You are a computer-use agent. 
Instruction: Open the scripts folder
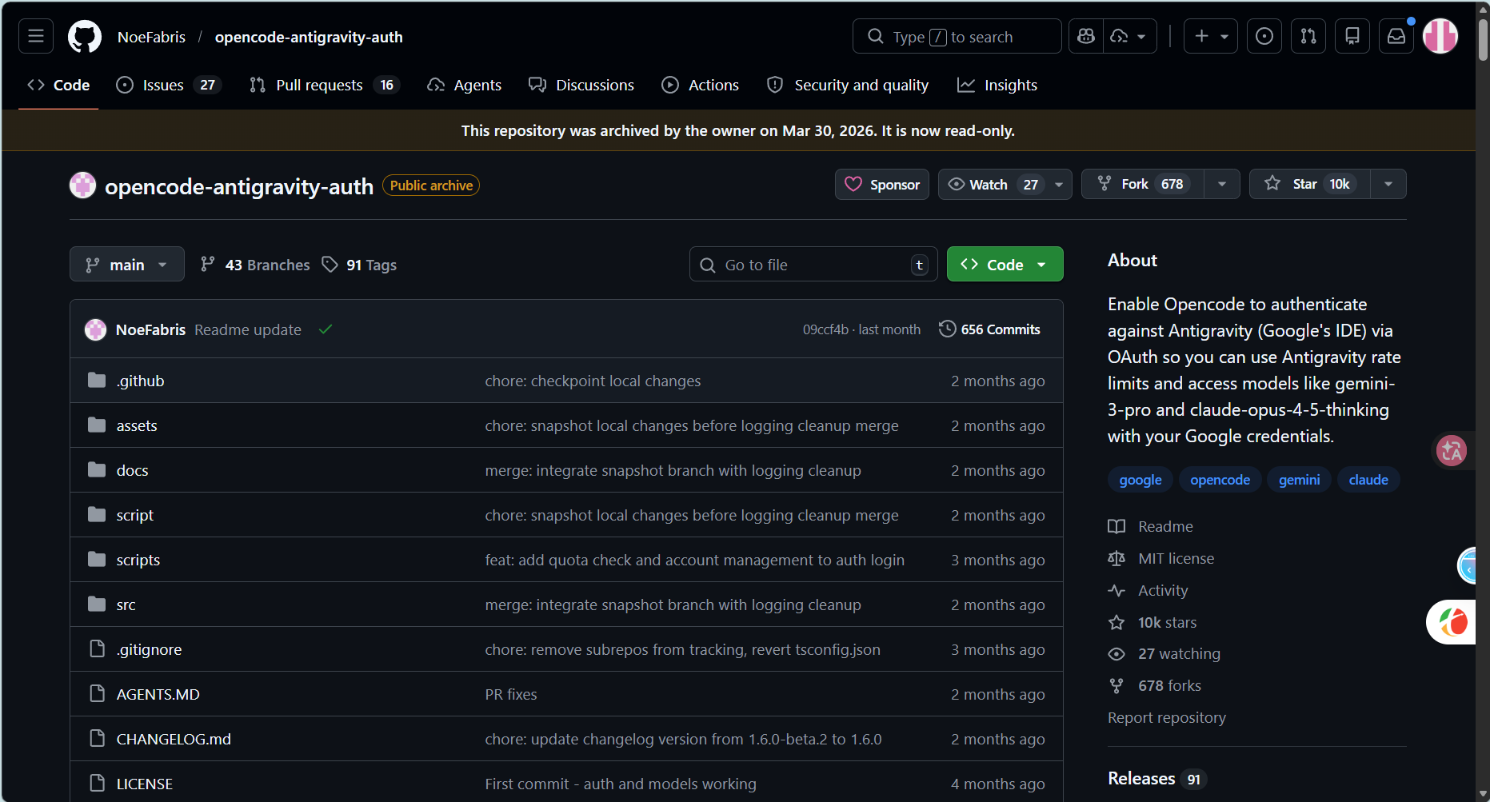point(138,560)
